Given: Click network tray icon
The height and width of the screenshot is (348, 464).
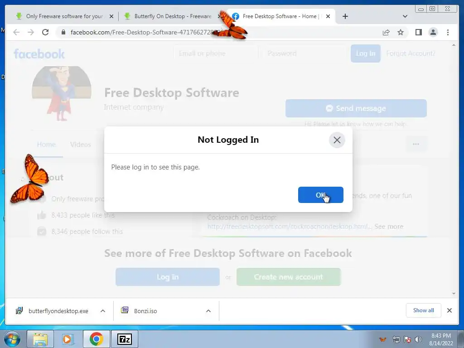Looking at the screenshot, I should click(396, 339).
